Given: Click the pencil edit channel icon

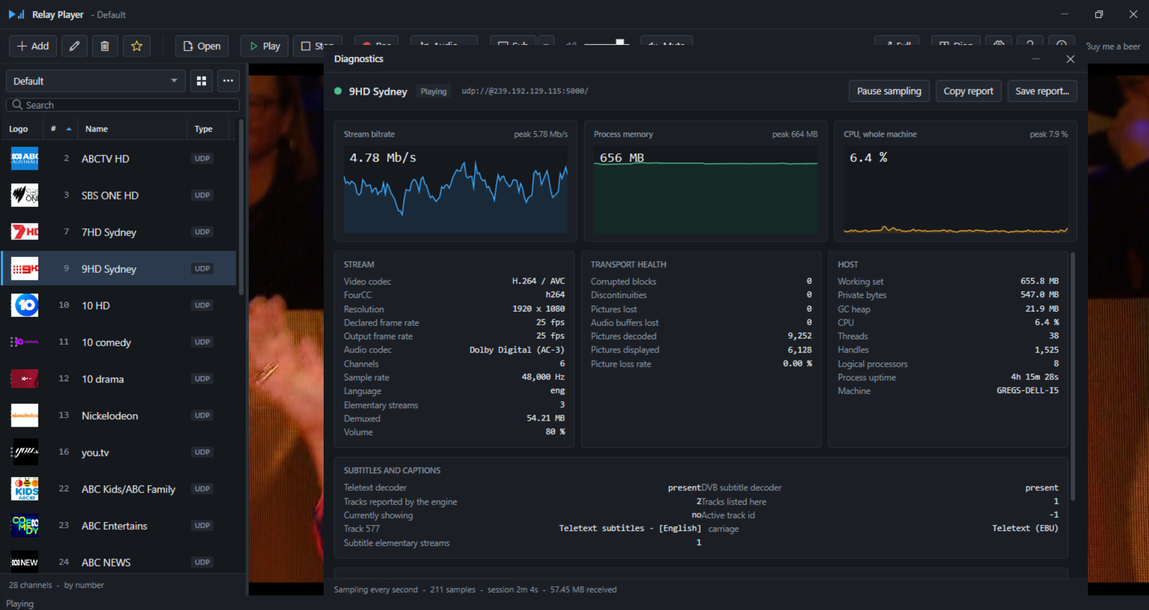Looking at the screenshot, I should pos(74,46).
